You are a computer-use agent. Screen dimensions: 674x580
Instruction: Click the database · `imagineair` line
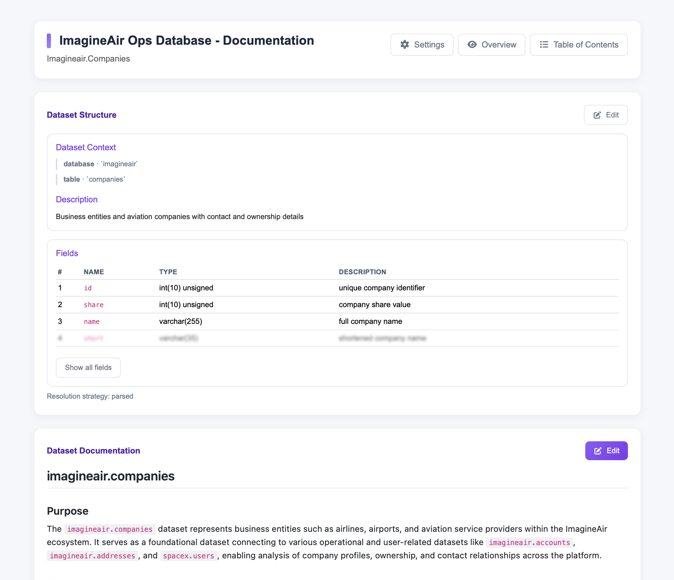click(101, 164)
